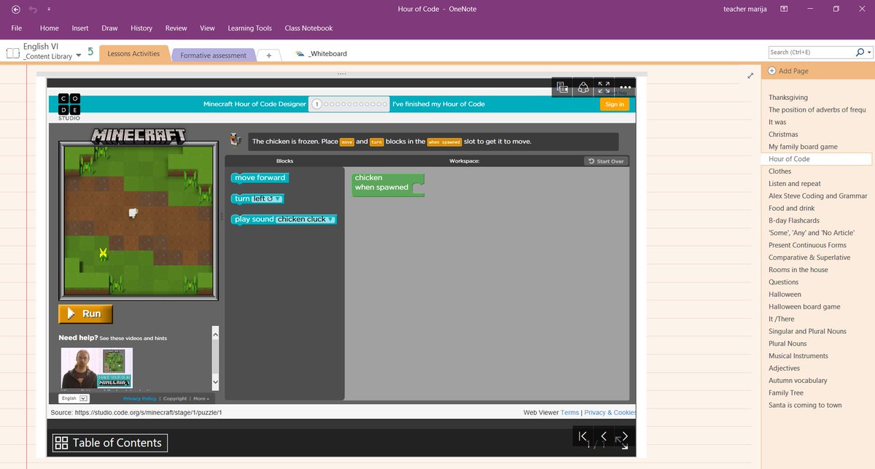
Task: Open the Musical Instruments page
Action: 798,356
